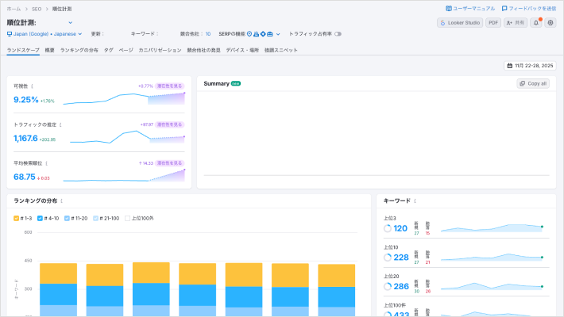The height and width of the screenshot is (317, 564).
Task: Click the notification bell icon
Action: coord(535,23)
